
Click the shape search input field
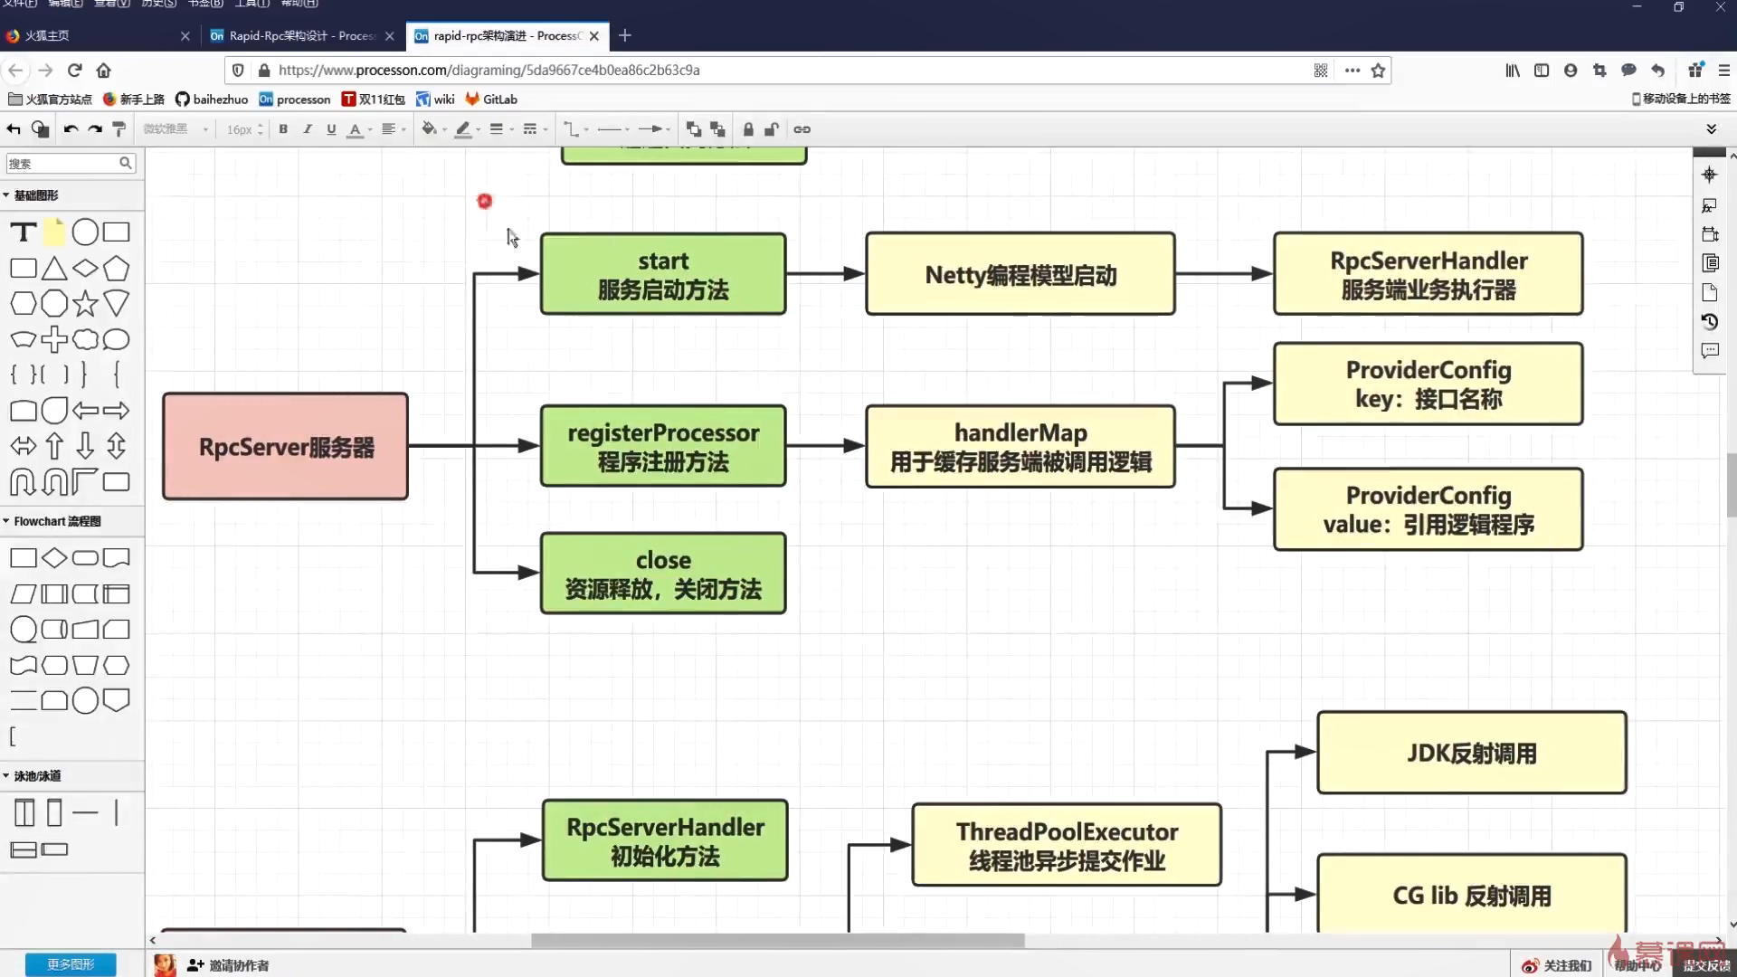coord(62,163)
